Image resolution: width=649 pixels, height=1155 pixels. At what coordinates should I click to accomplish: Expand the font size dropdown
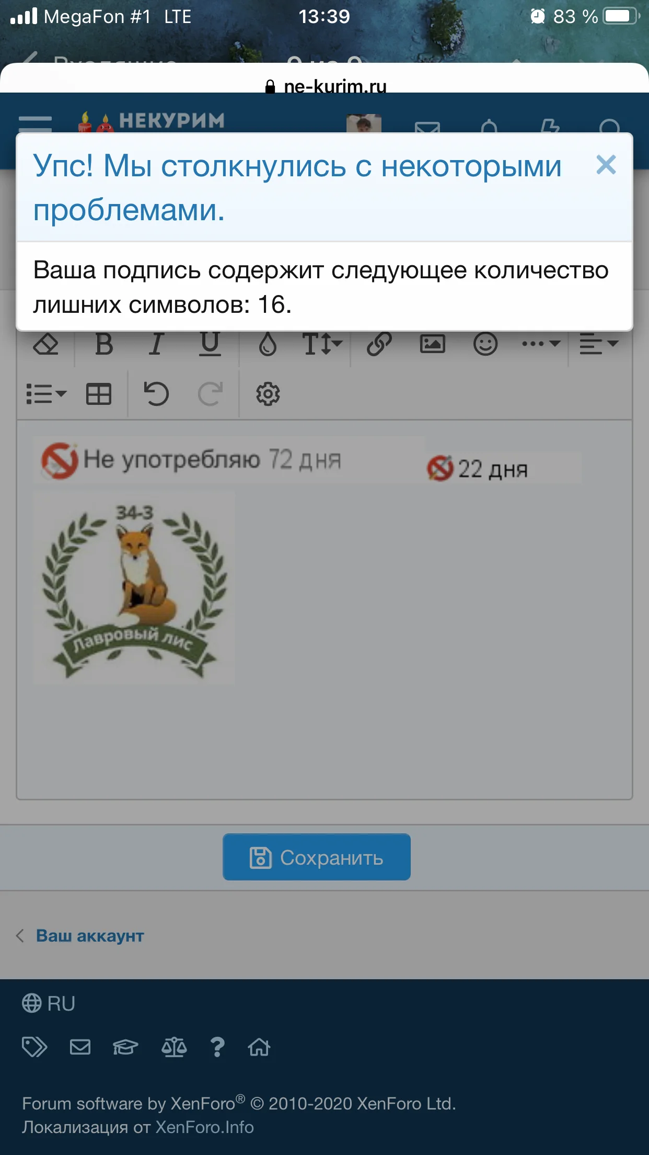tap(322, 345)
